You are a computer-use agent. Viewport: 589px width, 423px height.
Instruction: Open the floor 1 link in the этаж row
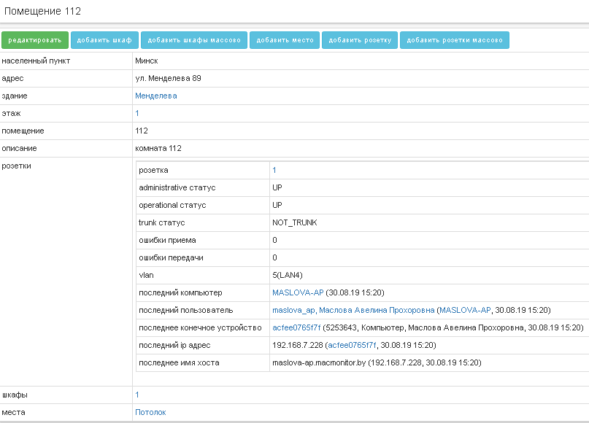pyautogui.click(x=137, y=113)
